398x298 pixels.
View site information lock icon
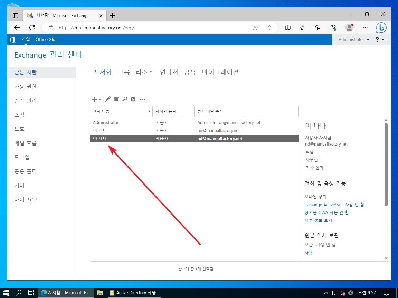pyautogui.click(x=51, y=28)
